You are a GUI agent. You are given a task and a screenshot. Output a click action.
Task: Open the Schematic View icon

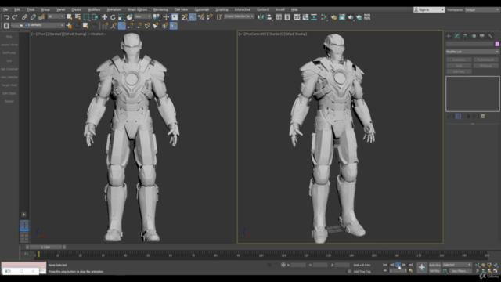(314, 17)
